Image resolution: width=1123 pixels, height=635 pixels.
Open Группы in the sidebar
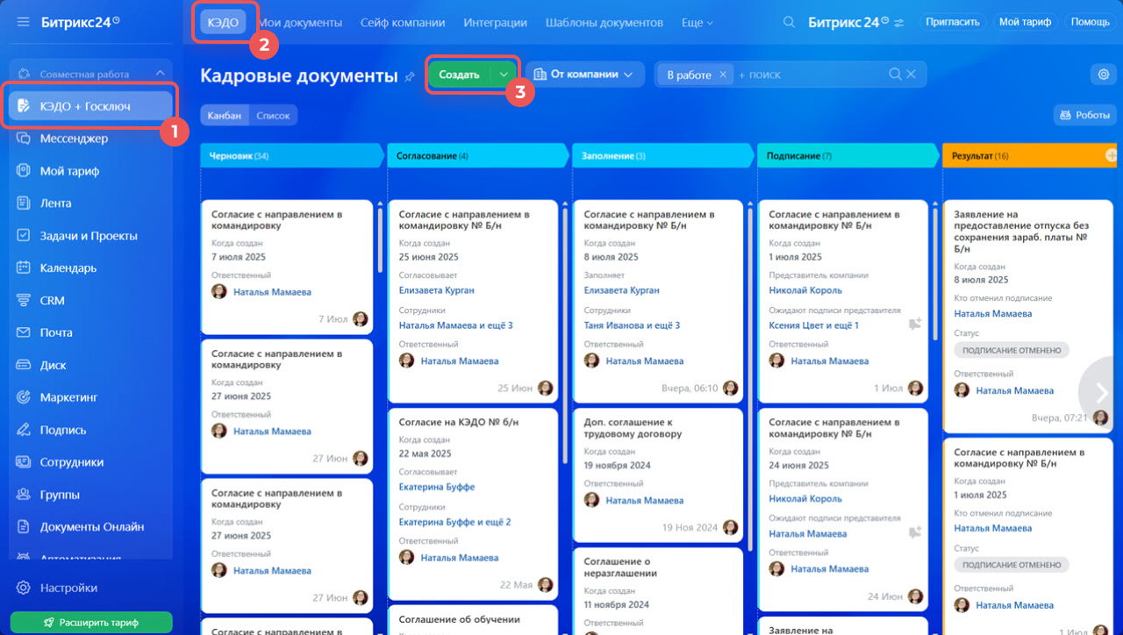tap(60, 495)
